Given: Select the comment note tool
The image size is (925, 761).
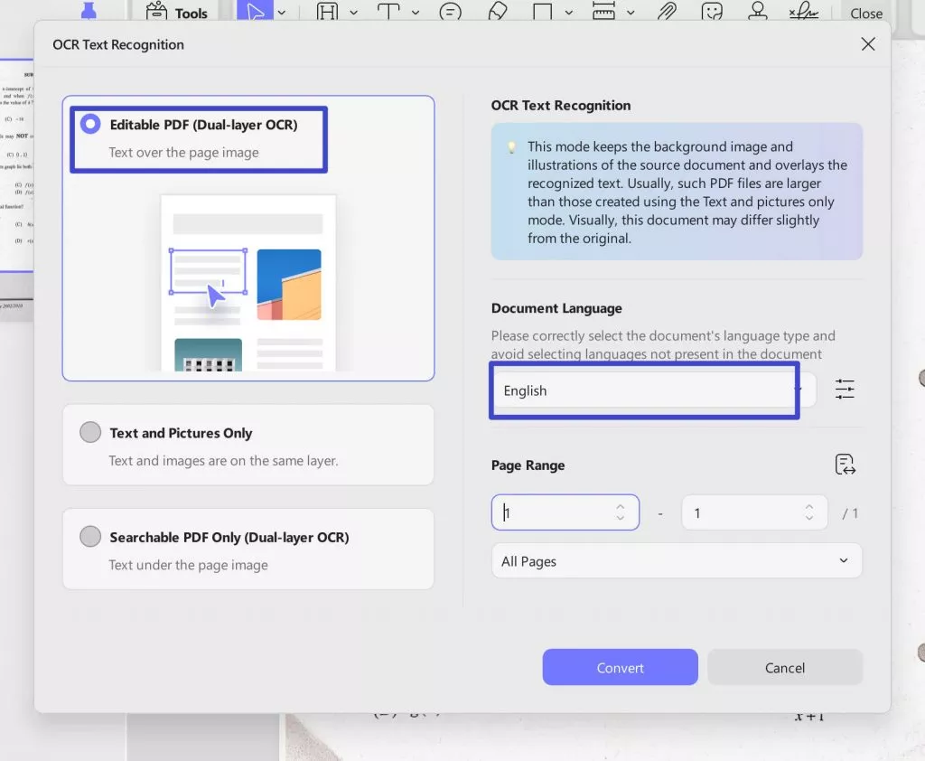Looking at the screenshot, I should [450, 12].
